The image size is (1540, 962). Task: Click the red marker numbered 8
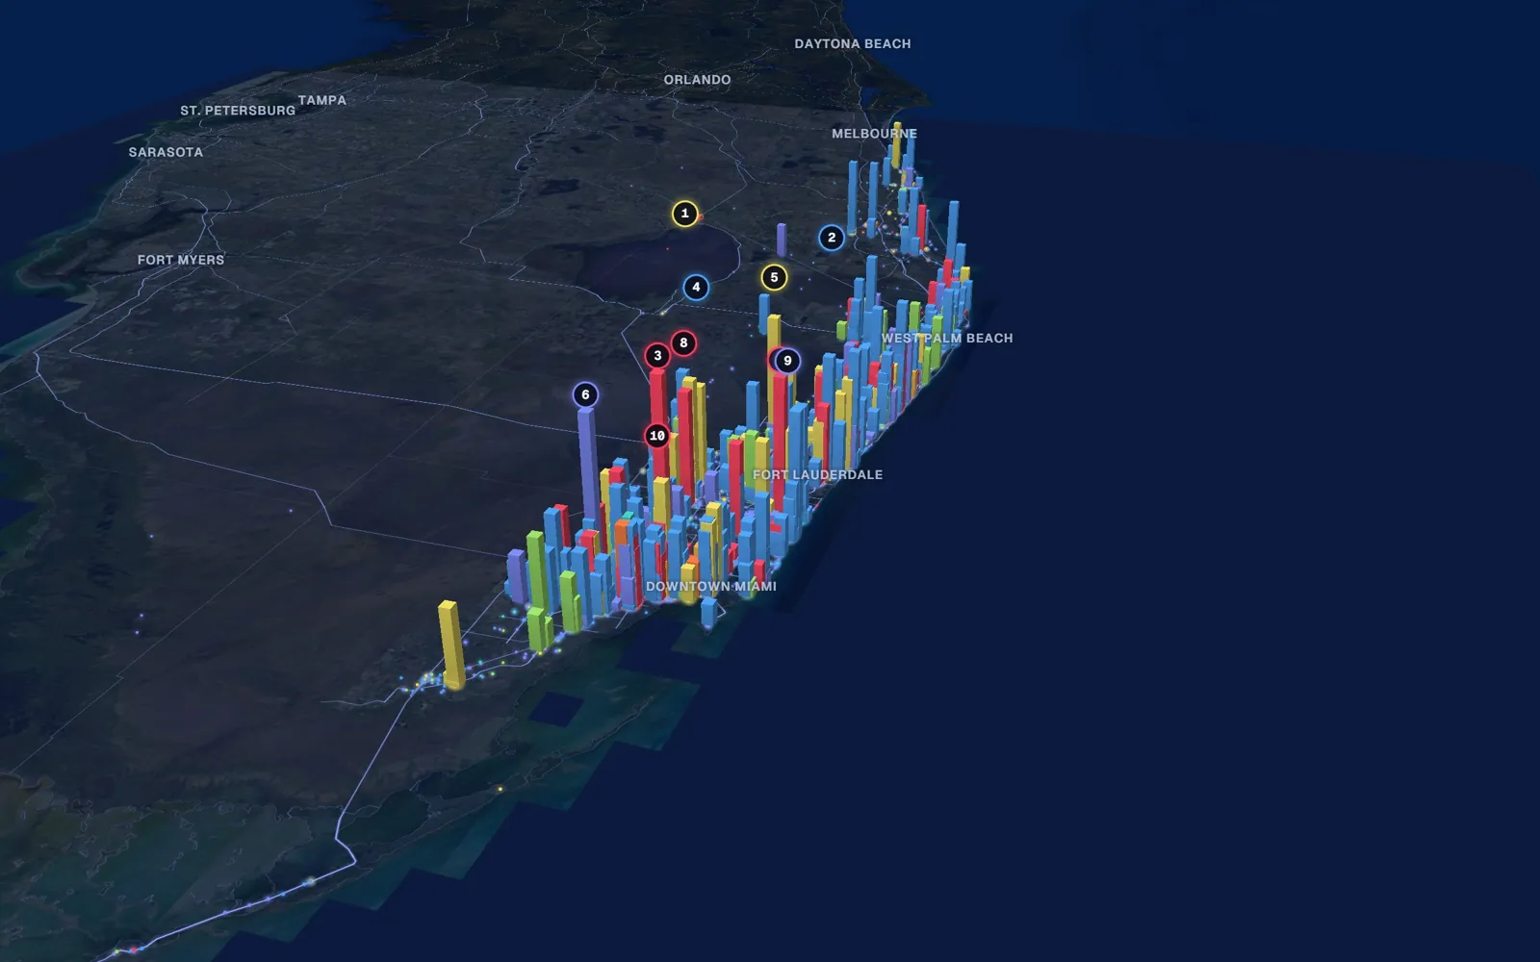tap(683, 343)
